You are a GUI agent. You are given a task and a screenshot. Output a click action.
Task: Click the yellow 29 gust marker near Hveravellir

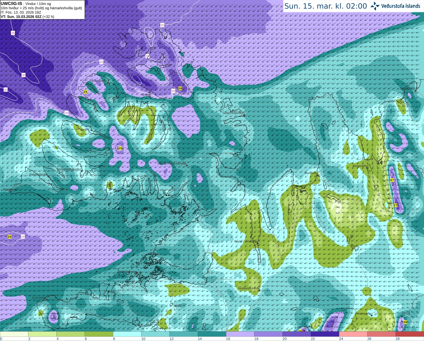pyautogui.click(x=405, y=322)
